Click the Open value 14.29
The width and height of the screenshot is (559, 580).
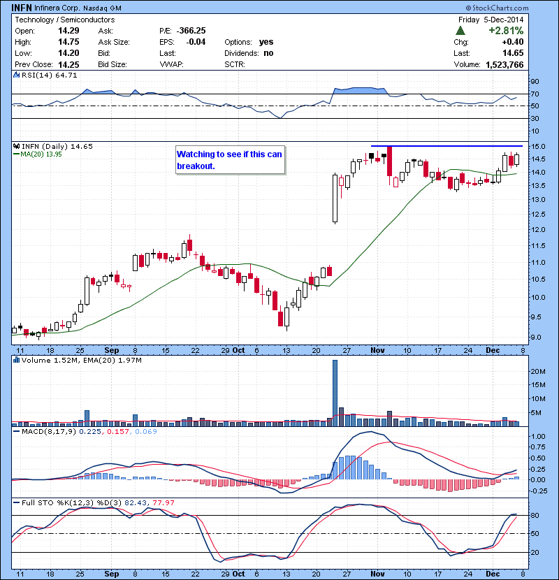[x=68, y=31]
